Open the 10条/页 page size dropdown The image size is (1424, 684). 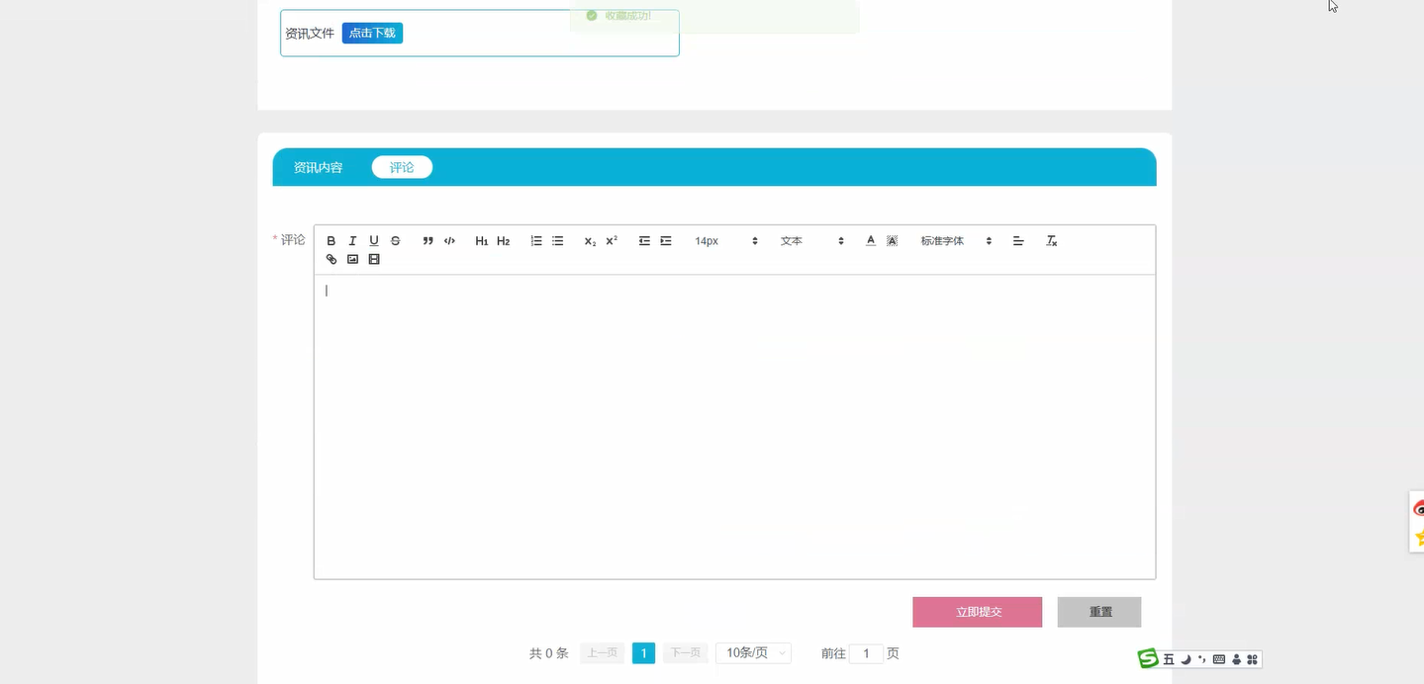point(753,653)
